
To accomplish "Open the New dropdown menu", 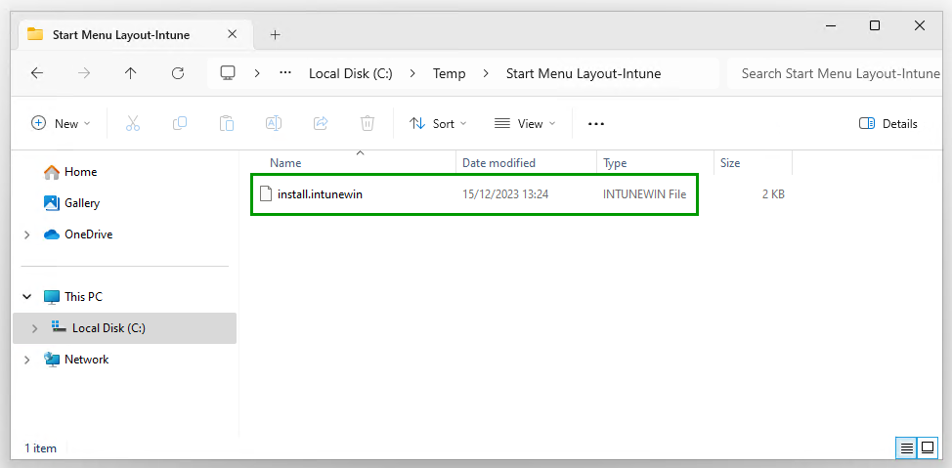I will click(x=61, y=123).
